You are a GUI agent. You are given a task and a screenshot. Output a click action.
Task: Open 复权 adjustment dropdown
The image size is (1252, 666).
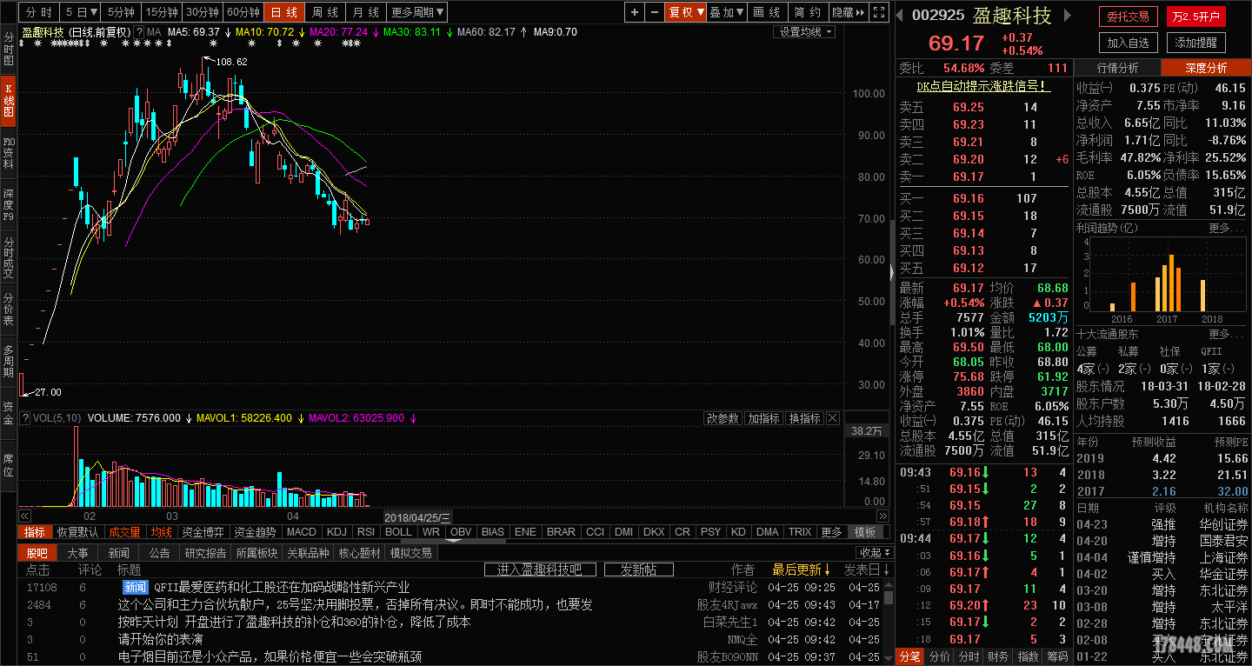[686, 12]
